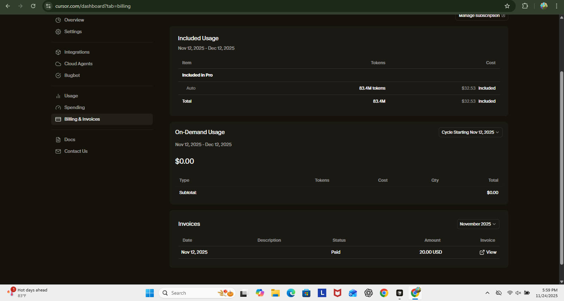The height and width of the screenshot is (301, 564).
Task: Click the Integrations cube icon
Action: pyautogui.click(x=58, y=52)
